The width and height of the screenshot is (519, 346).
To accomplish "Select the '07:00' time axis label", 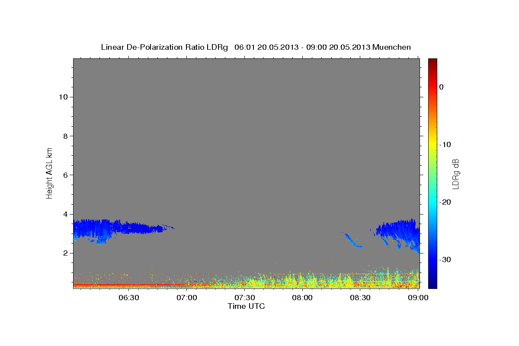I will click(187, 298).
